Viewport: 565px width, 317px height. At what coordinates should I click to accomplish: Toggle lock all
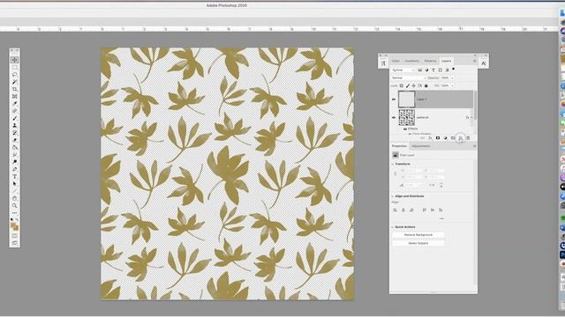pyautogui.click(x=426, y=85)
